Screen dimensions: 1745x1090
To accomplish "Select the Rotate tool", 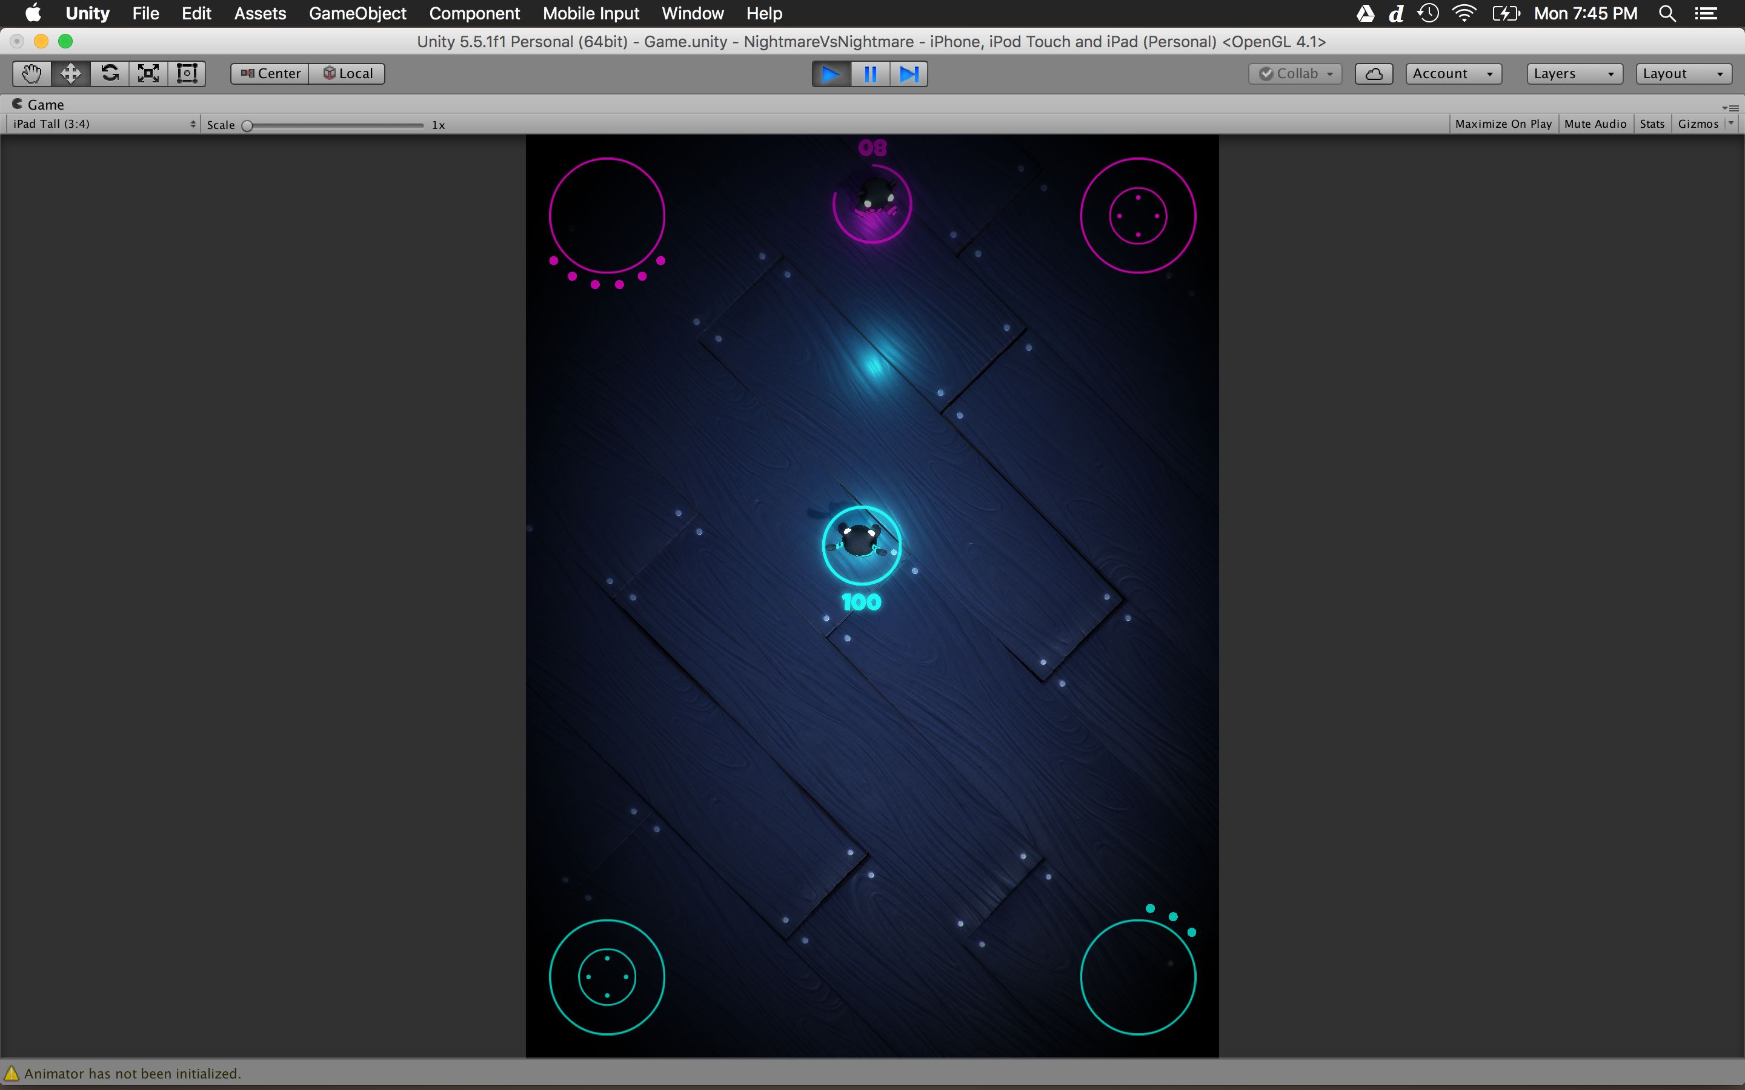I will pos(110,73).
